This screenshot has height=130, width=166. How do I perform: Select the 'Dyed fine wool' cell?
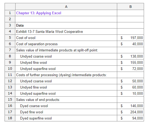pyautogui.click(x=66, y=112)
